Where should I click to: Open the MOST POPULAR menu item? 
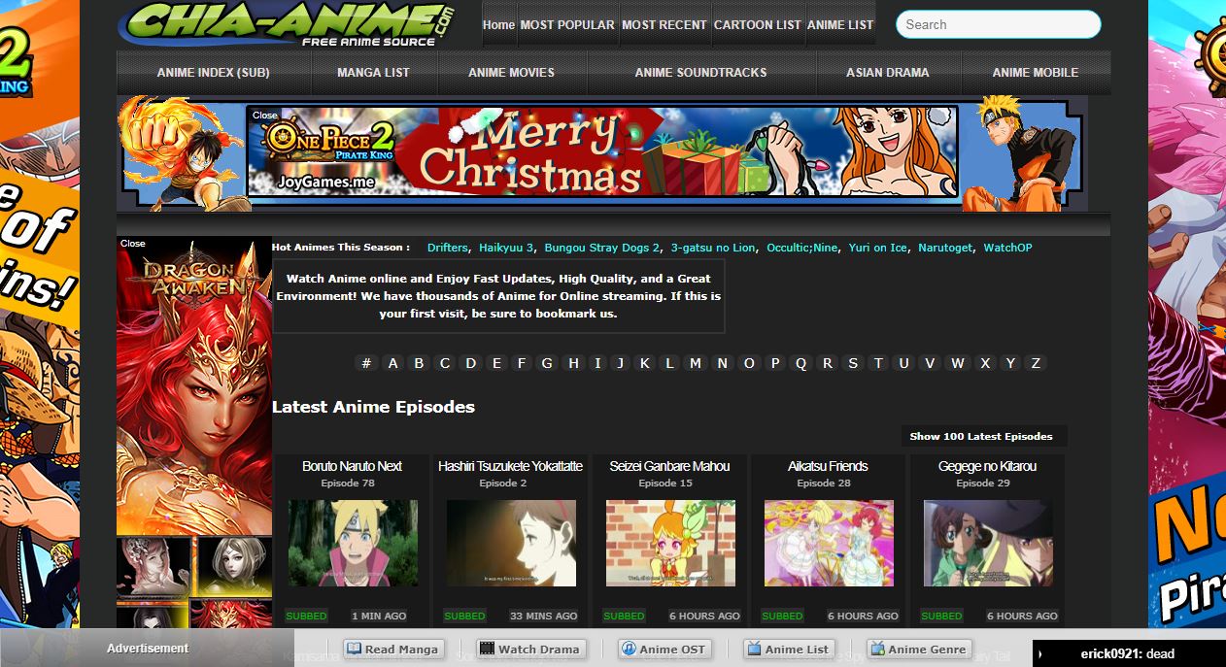coord(567,24)
